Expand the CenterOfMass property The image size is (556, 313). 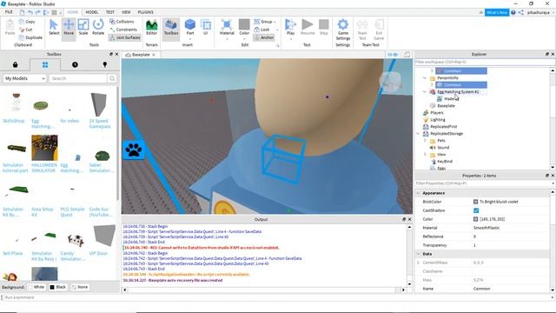point(418,263)
